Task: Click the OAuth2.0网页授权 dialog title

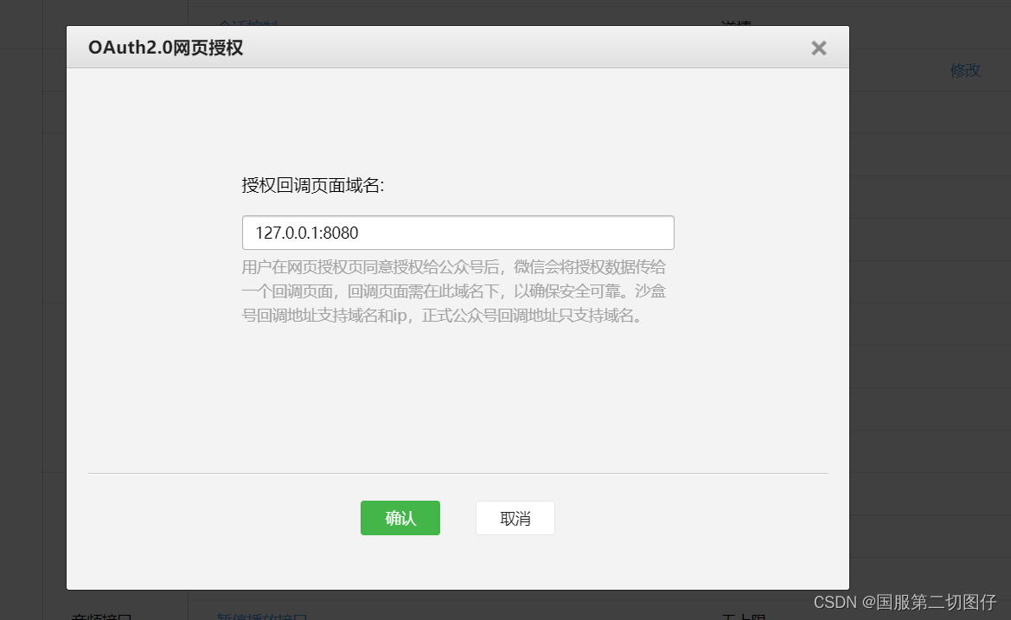Action: tap(166, 48)
